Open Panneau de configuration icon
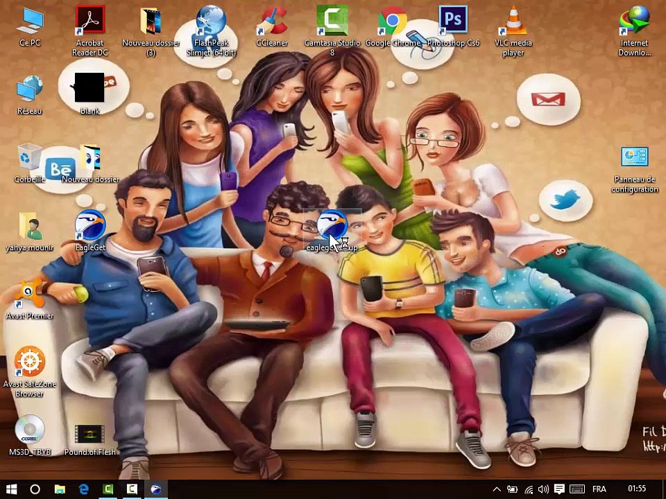The height and width of the screenshot is (499, 666). tap(635, 170)
